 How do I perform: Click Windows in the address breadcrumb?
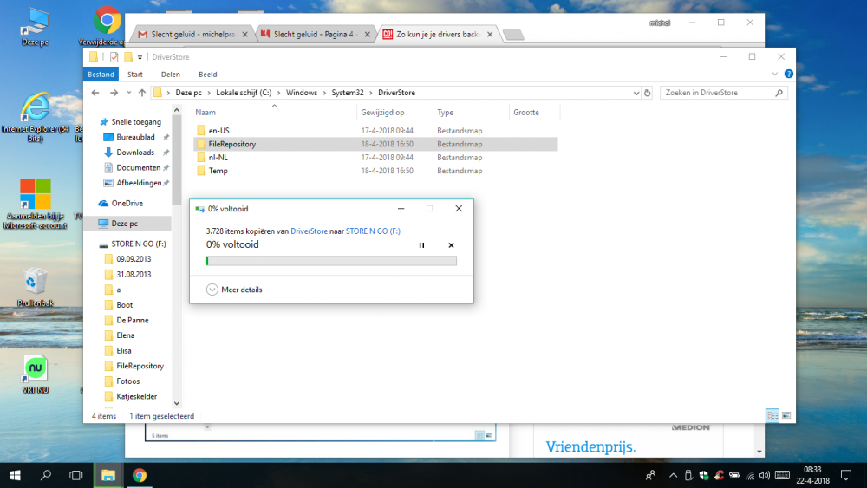point(302,93)
